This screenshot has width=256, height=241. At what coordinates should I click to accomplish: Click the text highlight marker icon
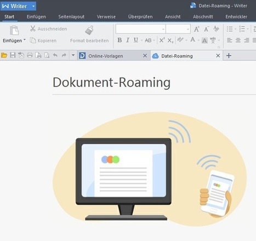click(180, 39)
